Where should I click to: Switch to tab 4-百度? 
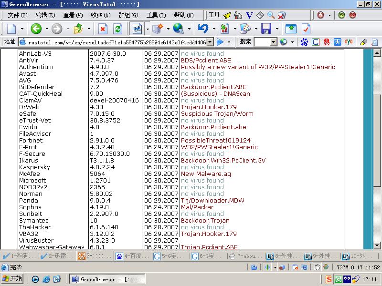click(x=133, y=256)
